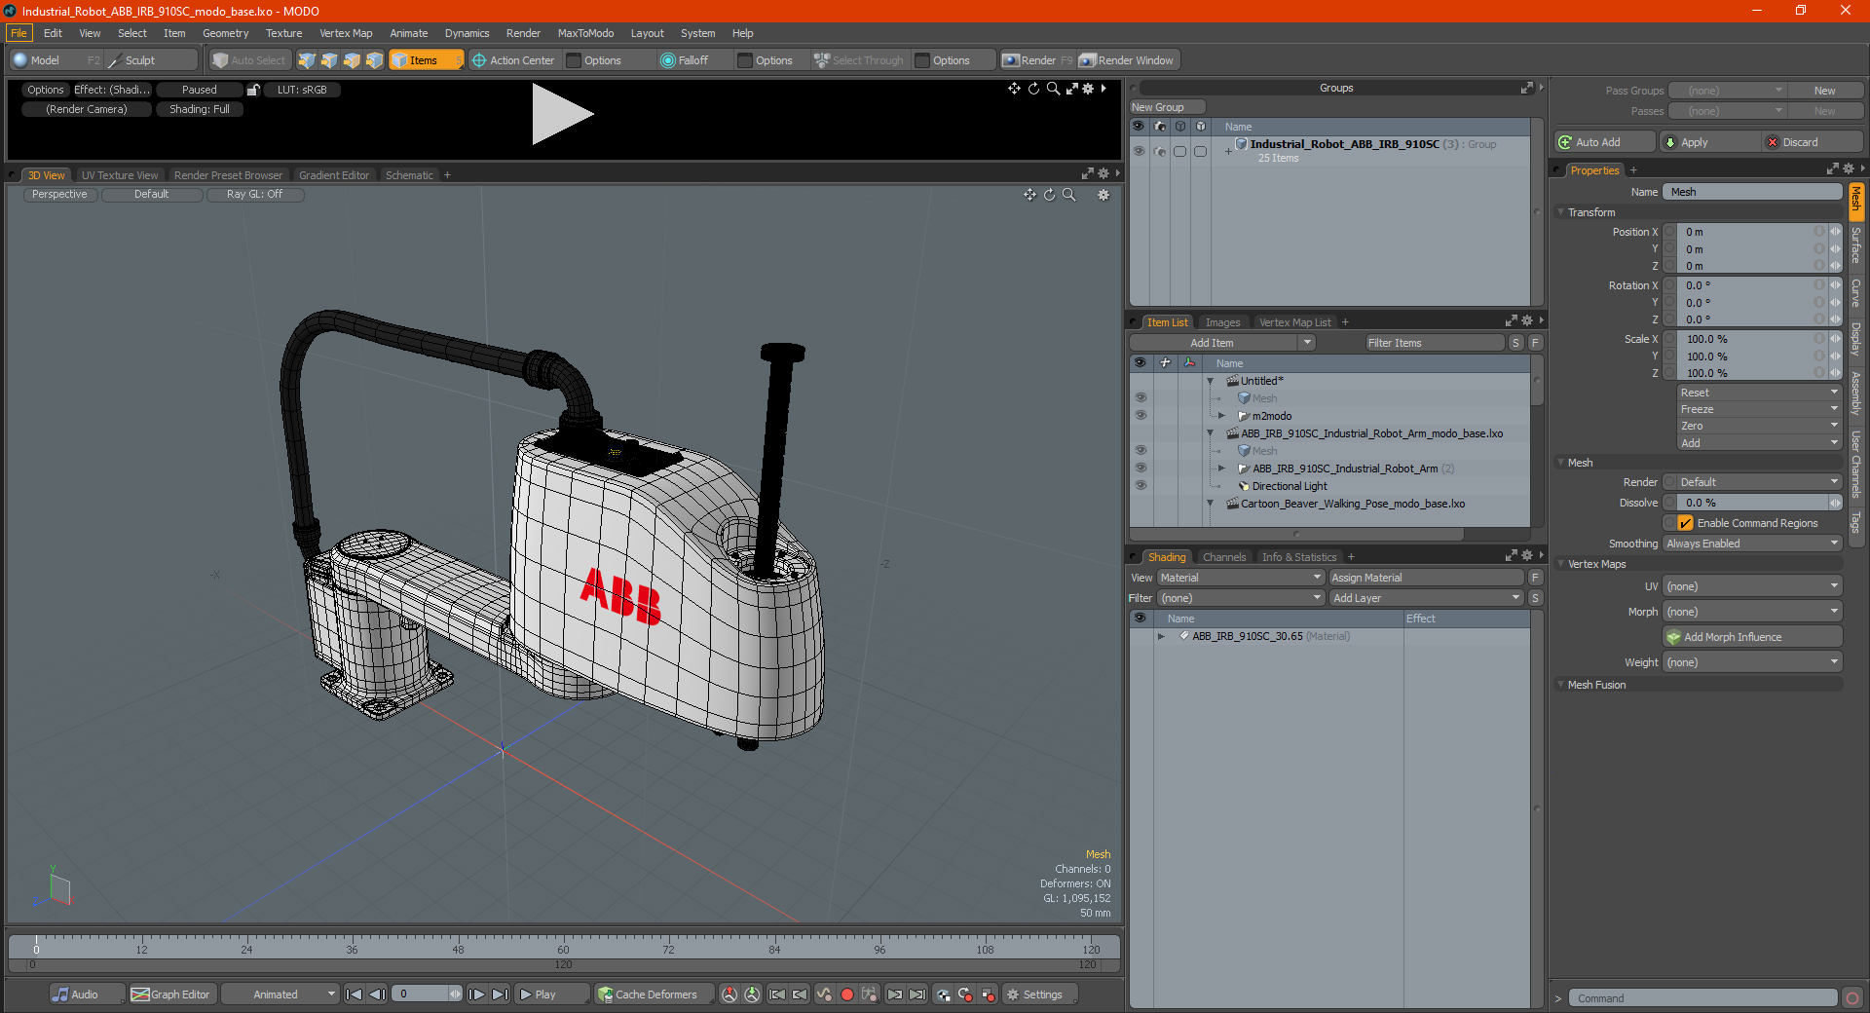Go to first frame in timeline

pos(355,994)
